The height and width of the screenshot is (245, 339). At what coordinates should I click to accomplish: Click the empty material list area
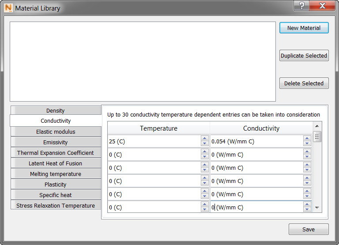(143, 62)
